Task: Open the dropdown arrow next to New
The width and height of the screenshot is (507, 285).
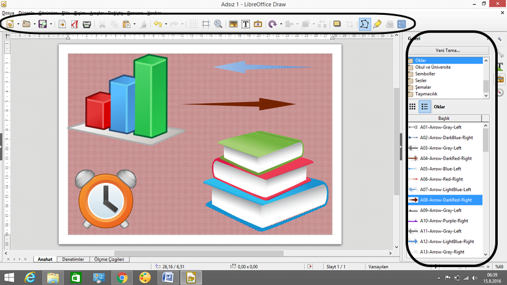Action: 18,25
